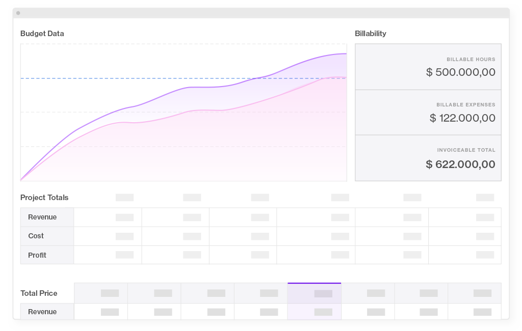Click the end of the upper purple chart line
The height and width of the screenshot is (331, 522).
pos(345,53)
